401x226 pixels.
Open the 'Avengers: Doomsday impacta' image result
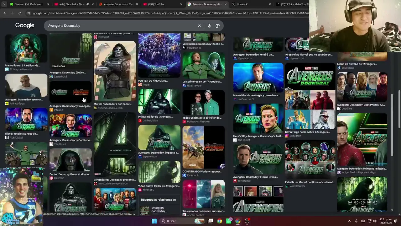point(159,137)
